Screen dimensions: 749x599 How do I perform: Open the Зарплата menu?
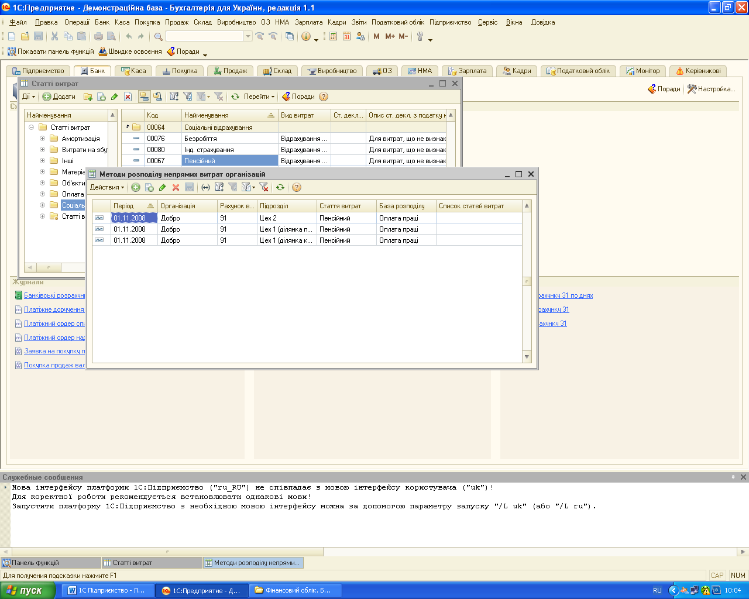point(308,22)
